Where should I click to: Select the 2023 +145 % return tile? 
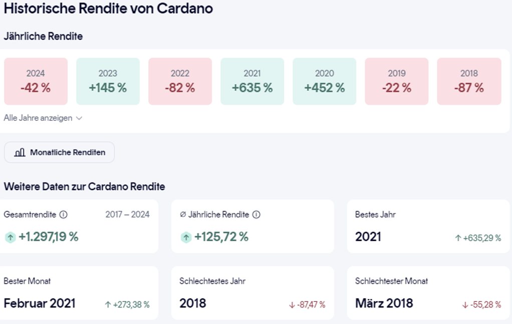coord(108,81)
